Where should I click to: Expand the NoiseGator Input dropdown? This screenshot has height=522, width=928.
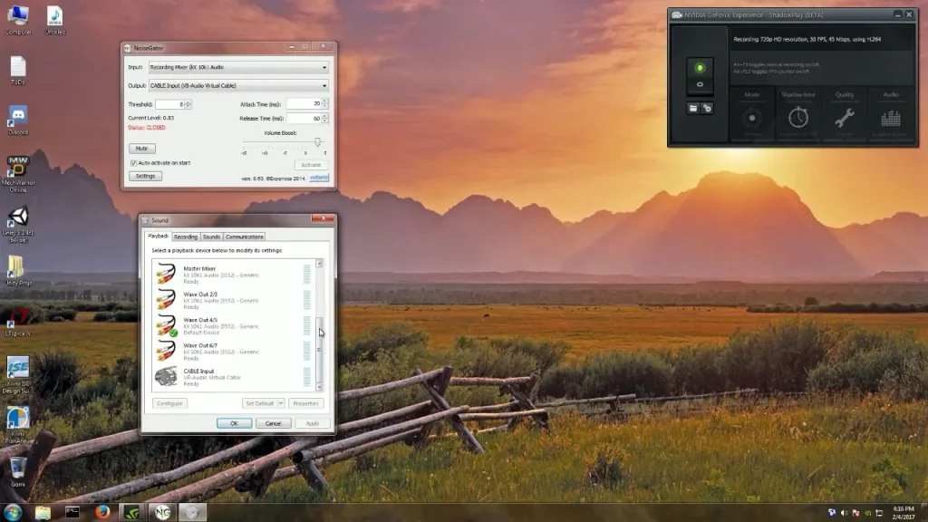tap(324, 67)
